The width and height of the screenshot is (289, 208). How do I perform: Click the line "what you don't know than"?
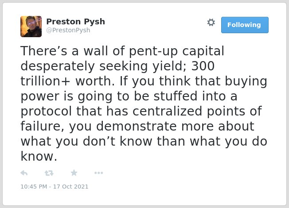(103, 141)
